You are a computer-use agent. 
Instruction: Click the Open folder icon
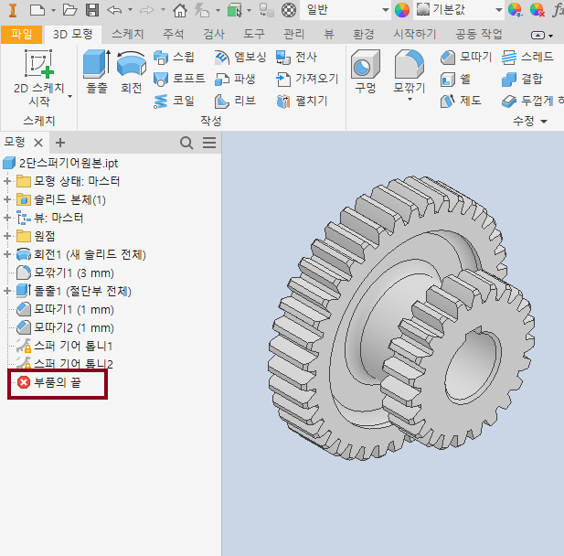[x=69, y=10]
